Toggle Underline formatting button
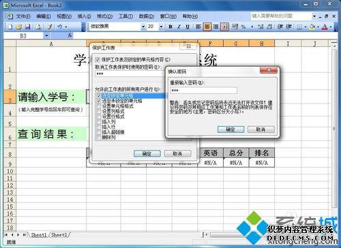The image size is (341, 248). tap(188, 27)
